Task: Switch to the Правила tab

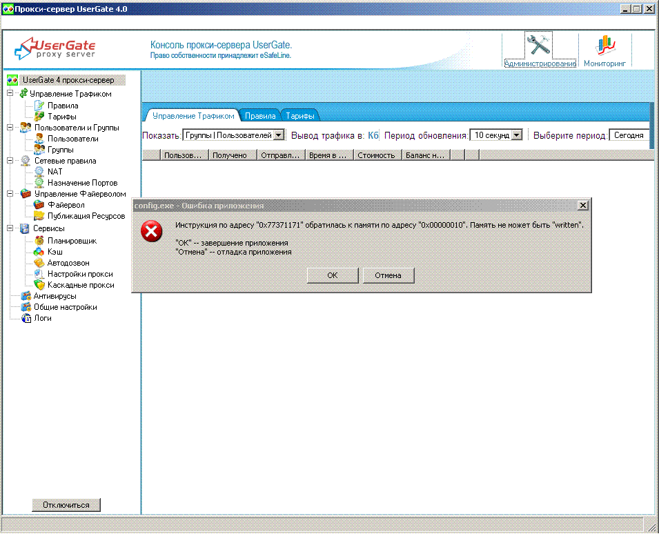Action: click(x=260, y=116)
